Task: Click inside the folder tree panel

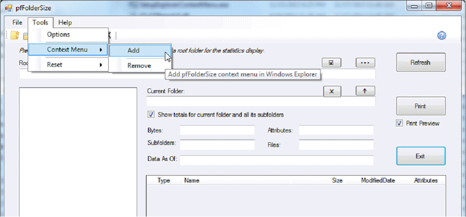Action: pos(78,152)
